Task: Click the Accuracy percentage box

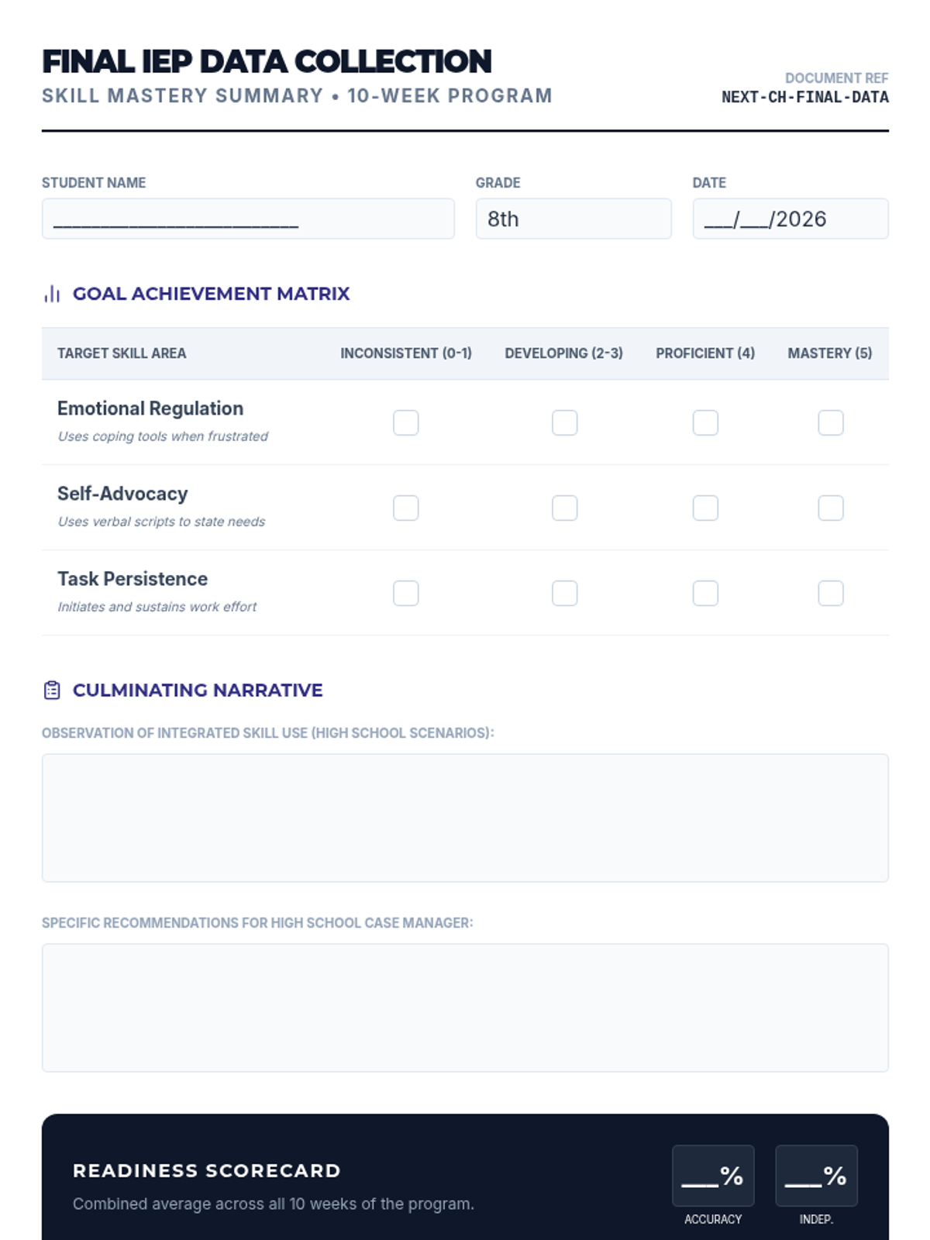Action: [713, 1176]
